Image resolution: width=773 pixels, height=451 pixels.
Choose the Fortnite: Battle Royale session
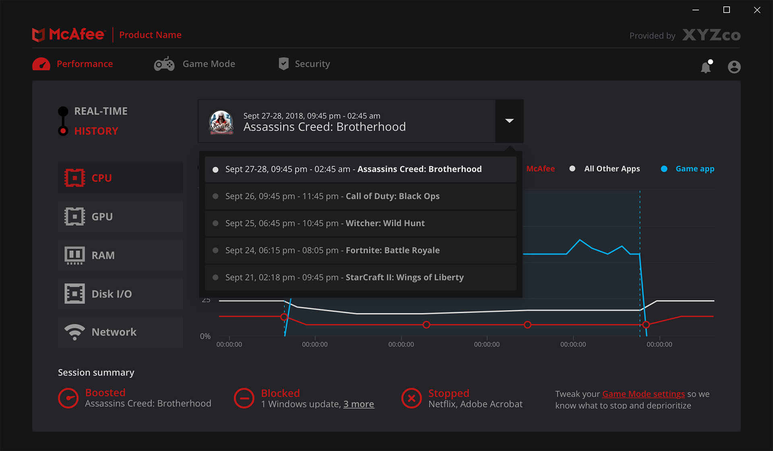click(361, 250)
